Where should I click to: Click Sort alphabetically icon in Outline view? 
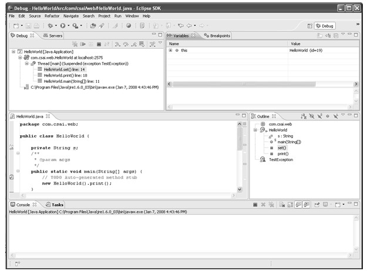(304, 116)
